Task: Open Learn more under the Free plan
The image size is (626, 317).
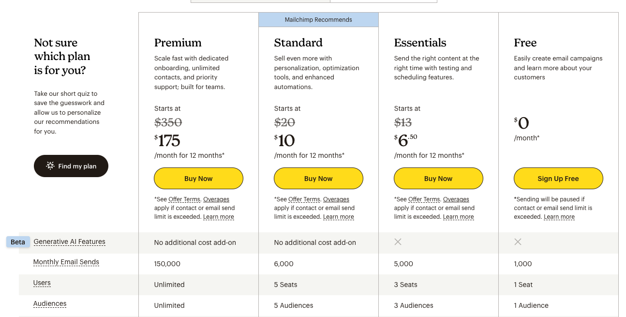Action: click(559, 217)
